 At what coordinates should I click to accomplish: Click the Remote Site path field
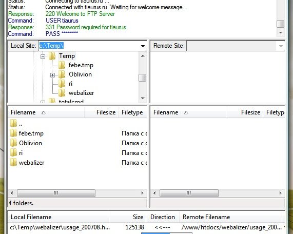[231, 46]
